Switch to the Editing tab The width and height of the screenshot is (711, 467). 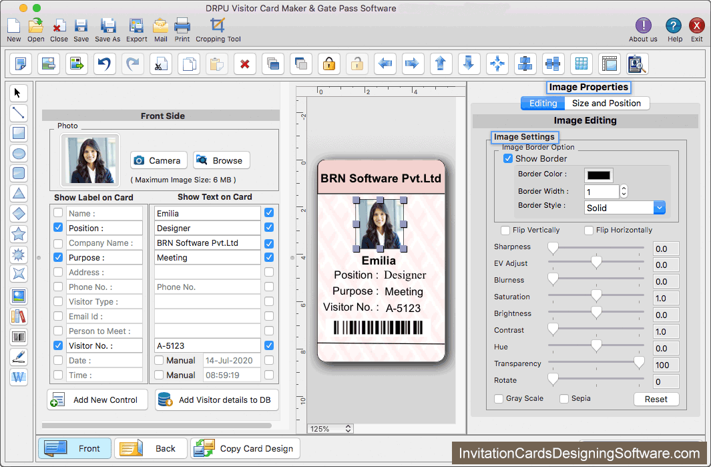coord(543,104)
